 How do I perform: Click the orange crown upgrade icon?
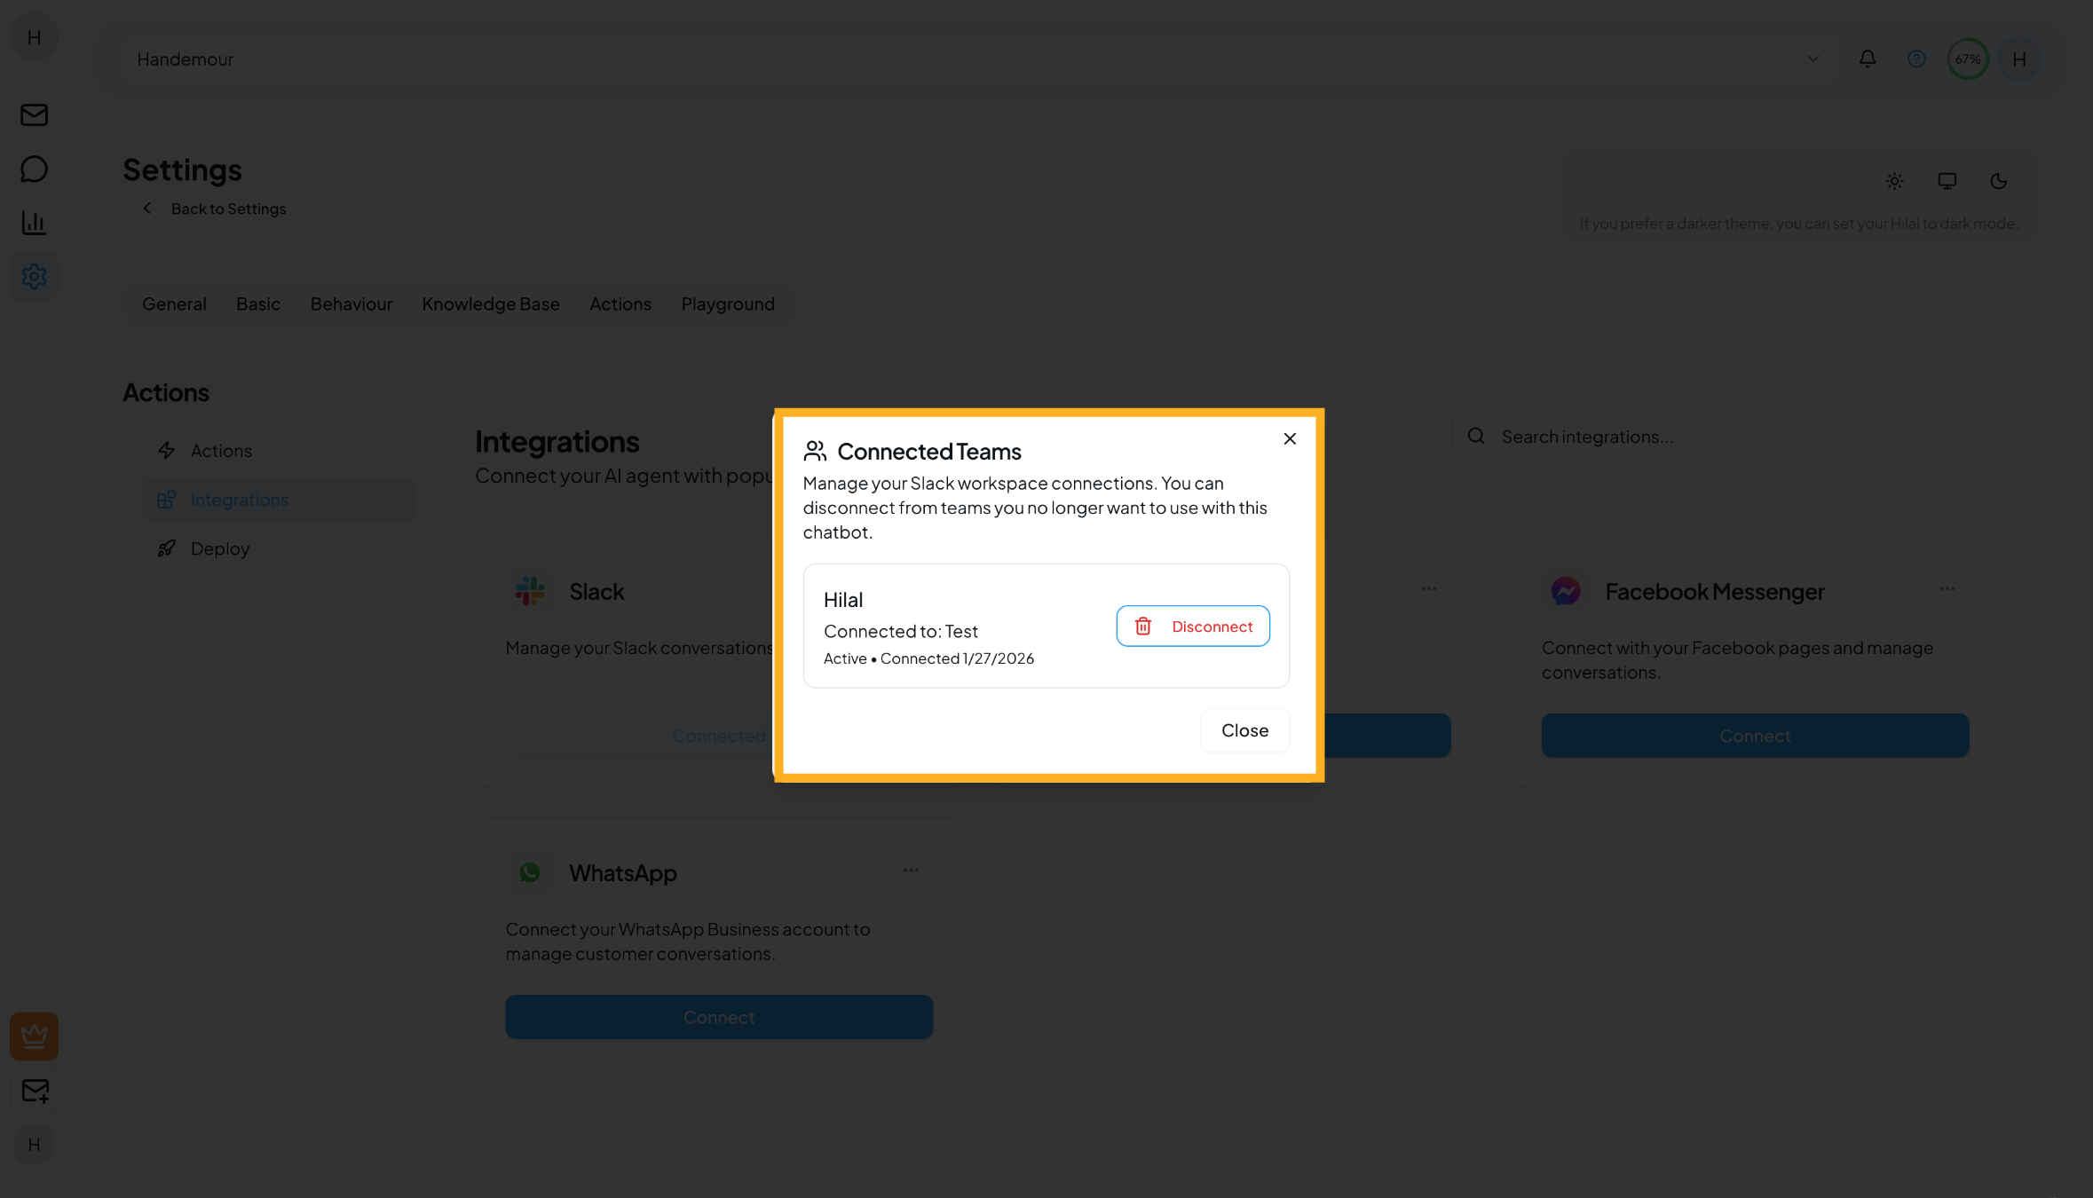click(34, 1036)
